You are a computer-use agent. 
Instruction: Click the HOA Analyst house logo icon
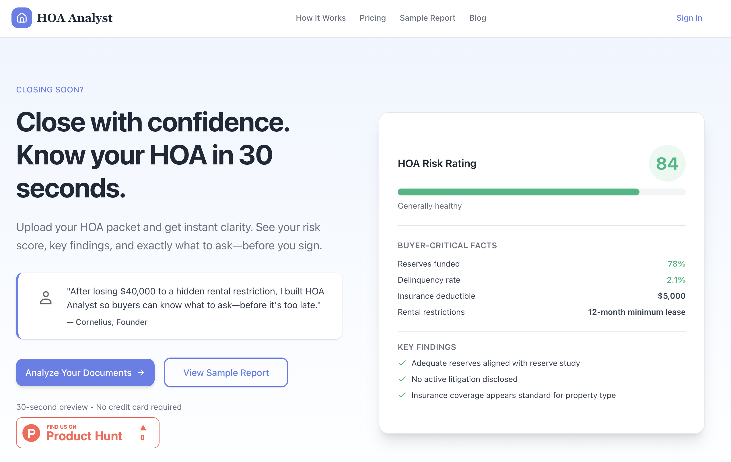pos(22,18)
